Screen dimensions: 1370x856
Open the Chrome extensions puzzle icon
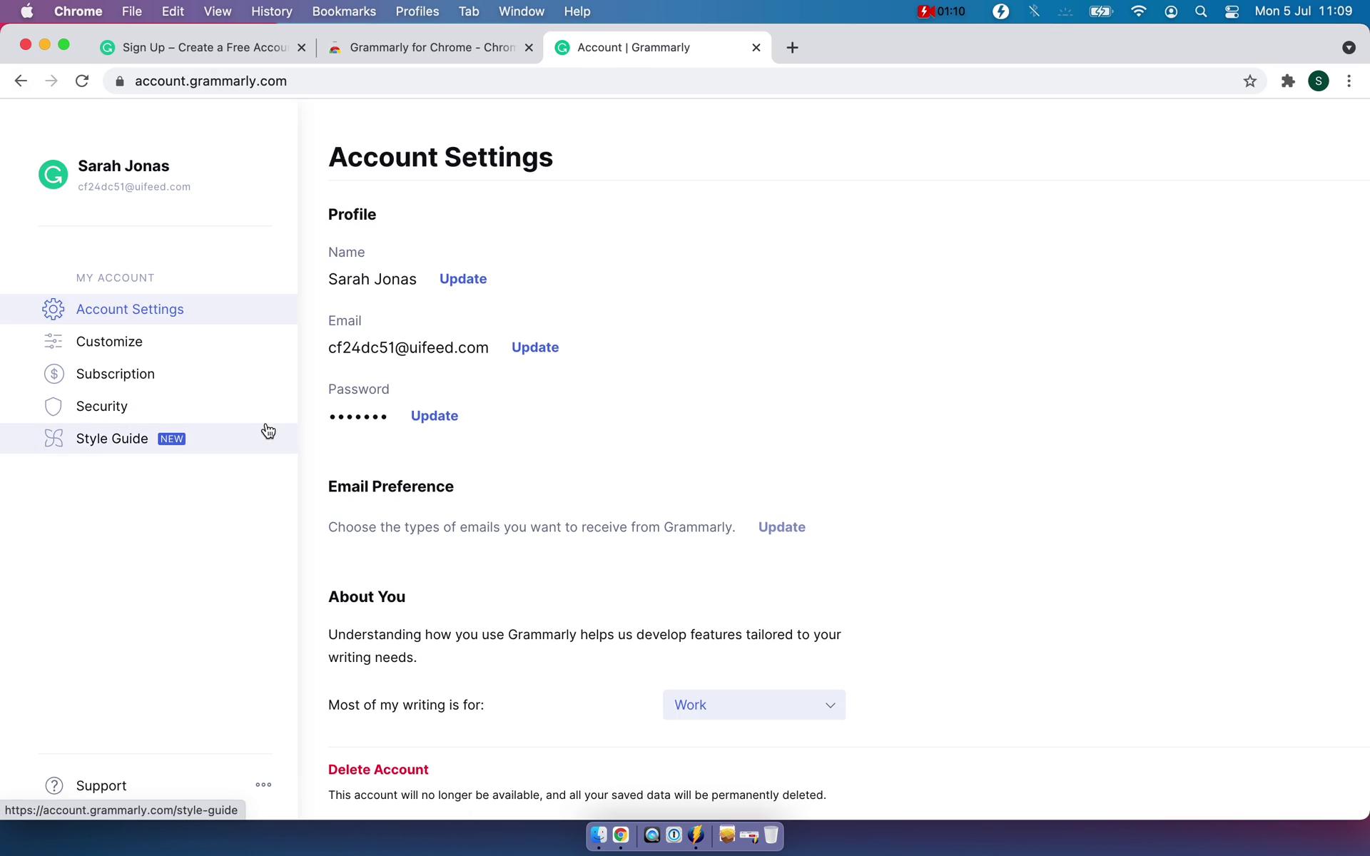pos(1288,81)
